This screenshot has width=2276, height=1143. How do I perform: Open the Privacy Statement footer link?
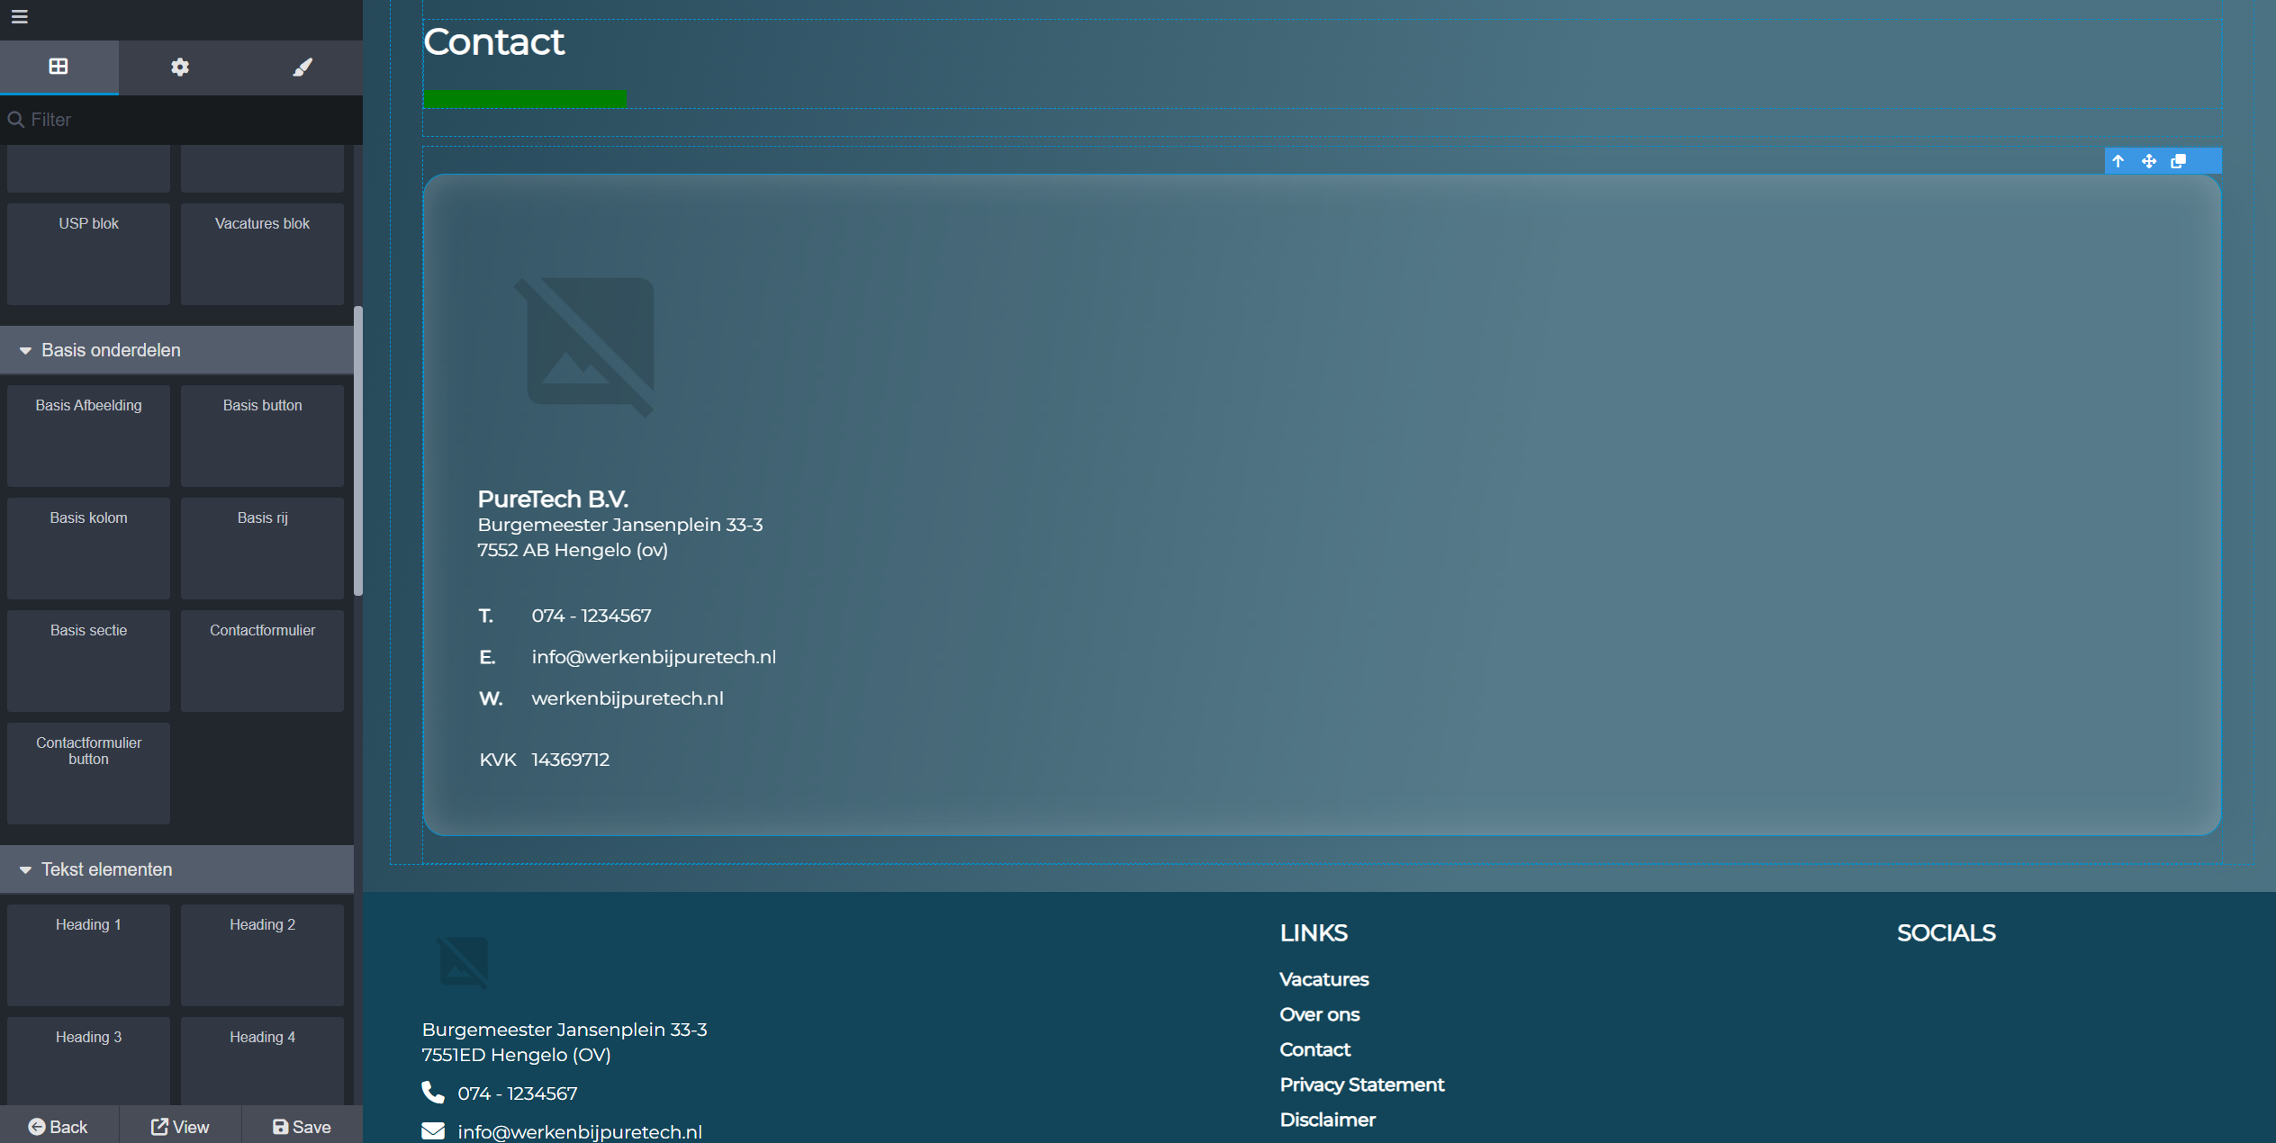[1361, 1084]
